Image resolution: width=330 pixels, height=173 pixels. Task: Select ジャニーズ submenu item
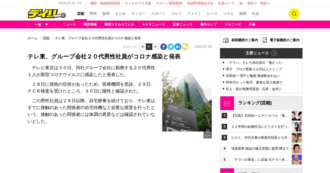pos(233,24)
